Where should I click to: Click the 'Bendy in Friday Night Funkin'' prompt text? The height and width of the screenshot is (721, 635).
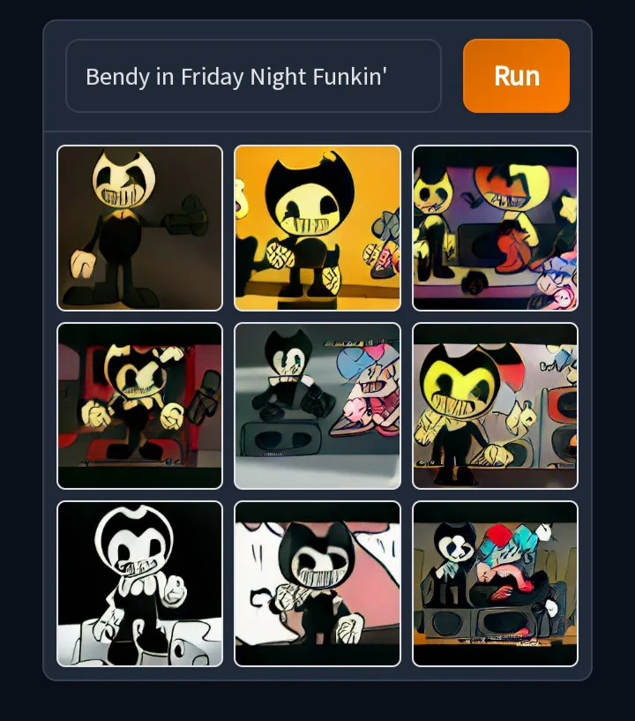coord(236,77)
